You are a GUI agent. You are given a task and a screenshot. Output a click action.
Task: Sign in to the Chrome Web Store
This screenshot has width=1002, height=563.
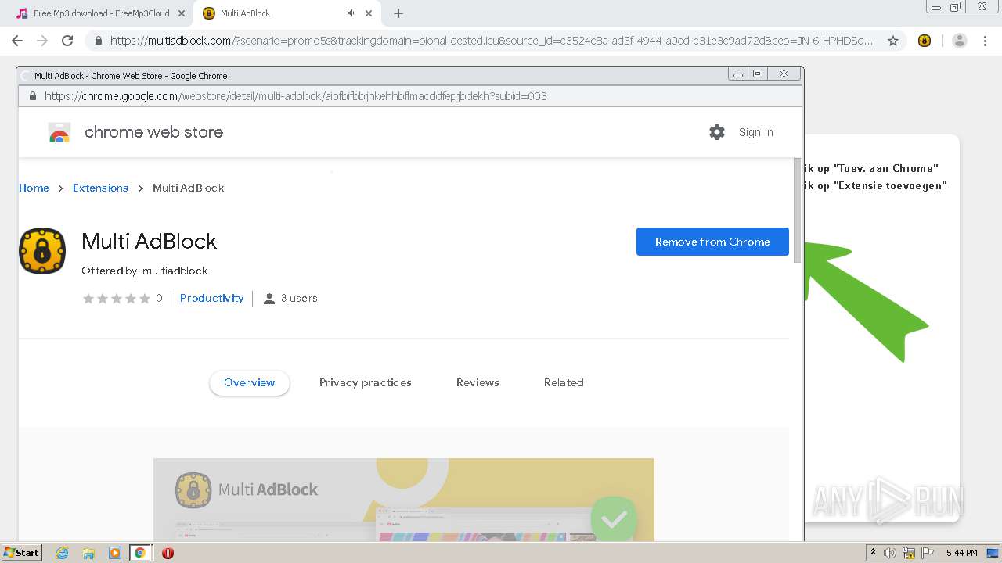[756, 132]
